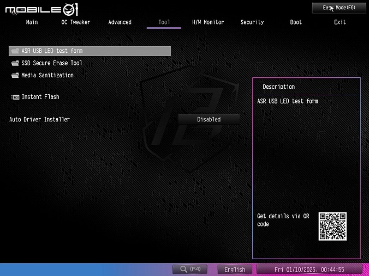Image resolution: width=369 pixels, height=276 pixels.
Task: Go to the H/W Monitor tab
Action: tap(208, 22)
